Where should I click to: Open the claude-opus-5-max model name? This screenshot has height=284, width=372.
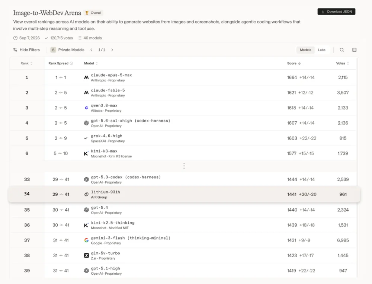pos(111,75)
